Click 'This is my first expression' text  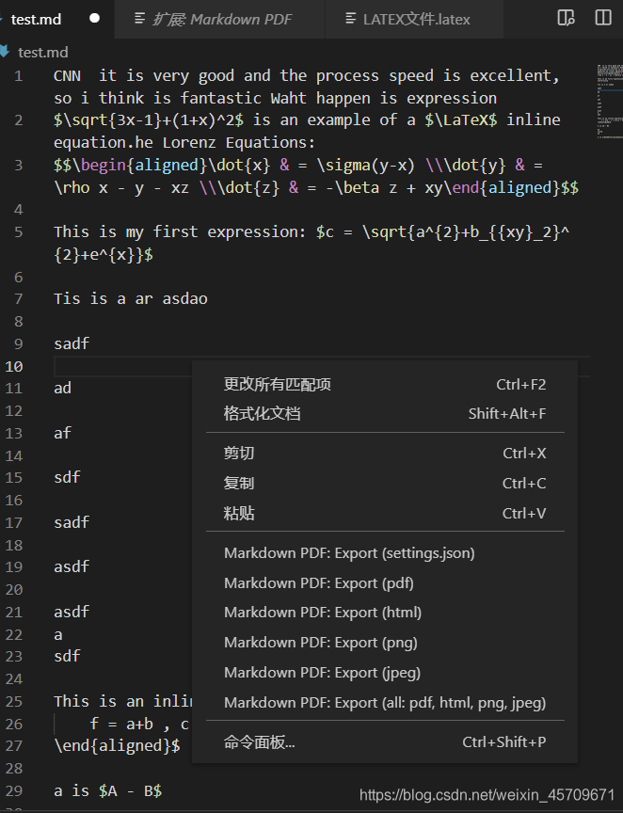point(178,231)
